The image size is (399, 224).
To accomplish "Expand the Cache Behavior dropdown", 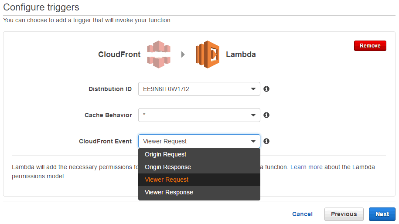I will [199, 115].
